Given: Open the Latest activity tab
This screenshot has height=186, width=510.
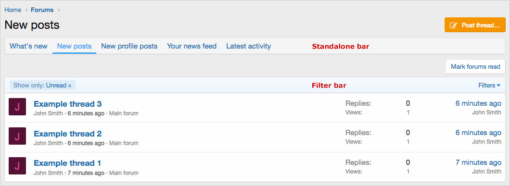Looking at the screenshot, I should (248, 46).
